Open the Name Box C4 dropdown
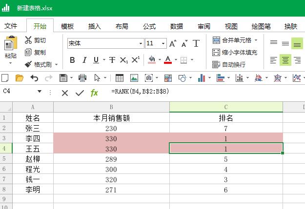The image size is (305, 209). (x=40, y=91)
